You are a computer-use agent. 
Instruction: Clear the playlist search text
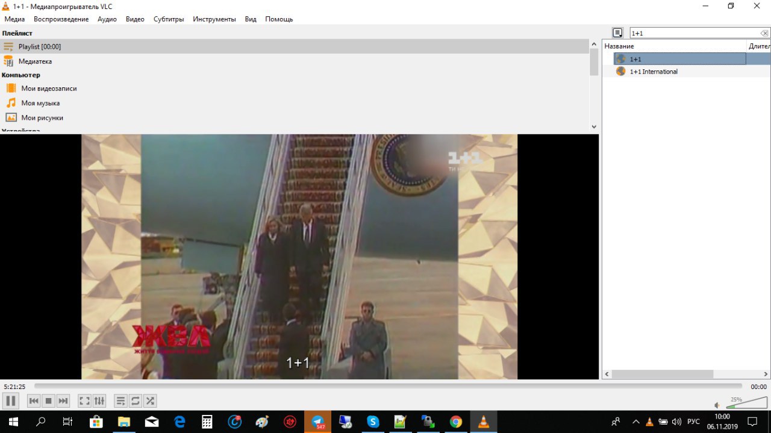[764, 33]
